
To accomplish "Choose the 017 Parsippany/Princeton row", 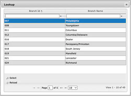I will [x=65, y=44].
